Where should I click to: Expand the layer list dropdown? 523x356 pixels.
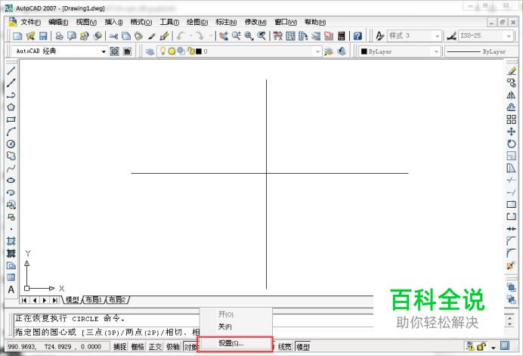(317, 51)
